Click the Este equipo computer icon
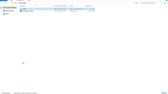 pyautogui.click(x=4, y=11)
